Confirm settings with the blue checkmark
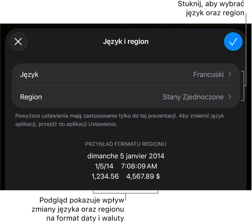The height and width of the screenshot is (223, 252). (x=233, y=42)
